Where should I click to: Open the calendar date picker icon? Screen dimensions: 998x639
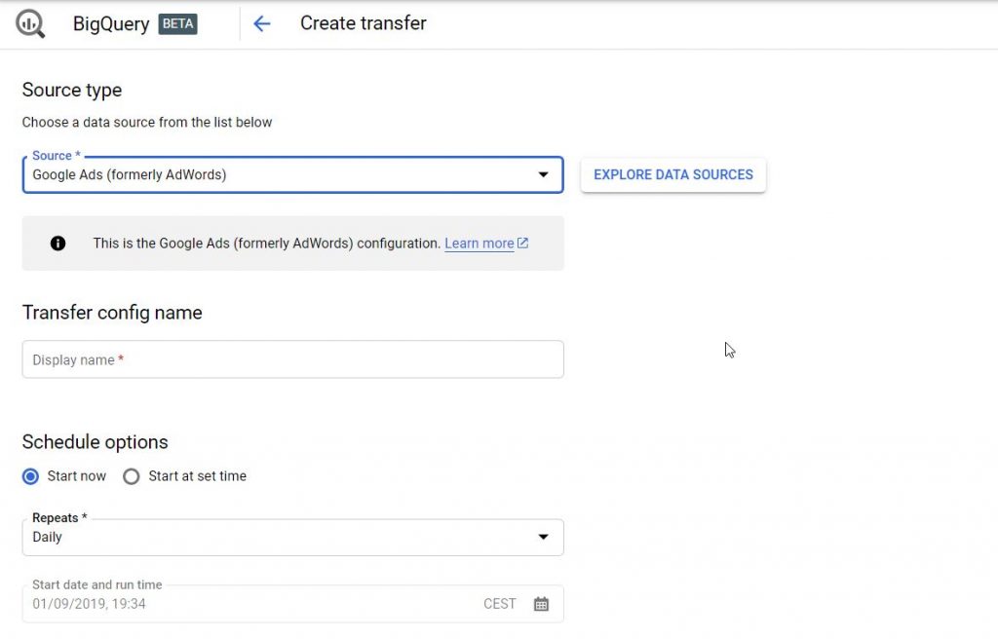pyautogui.click(x=542, y=604)
